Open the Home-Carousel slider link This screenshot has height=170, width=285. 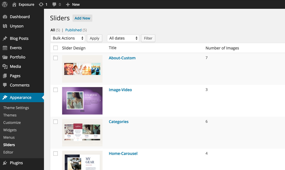[123, 154]
